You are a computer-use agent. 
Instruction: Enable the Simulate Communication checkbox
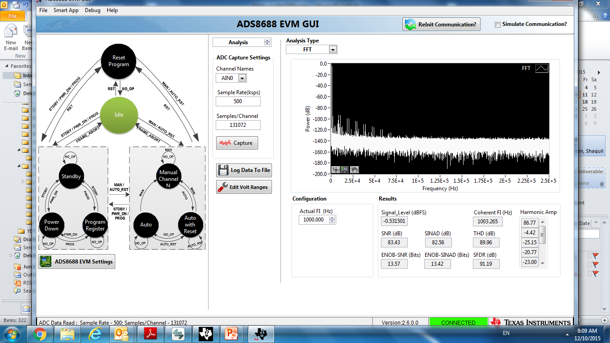[497, 25]
